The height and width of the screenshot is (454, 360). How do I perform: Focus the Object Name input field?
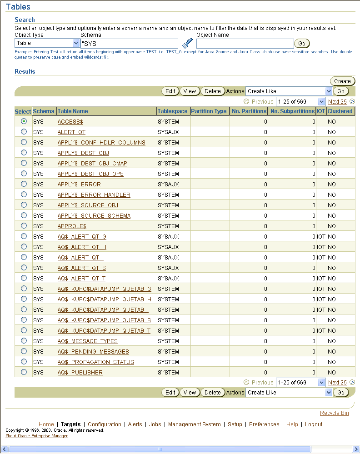point(245,44)
